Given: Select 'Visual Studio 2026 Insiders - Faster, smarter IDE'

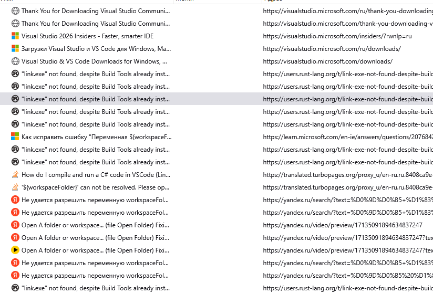Looking at the screenshot, I should 87,36.
